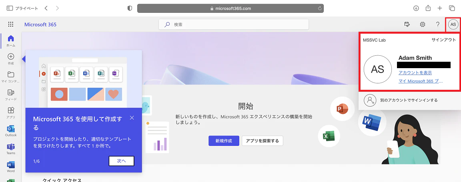
Task: Click the Safari sidebar toggle icon
Action: click(10, 8)
